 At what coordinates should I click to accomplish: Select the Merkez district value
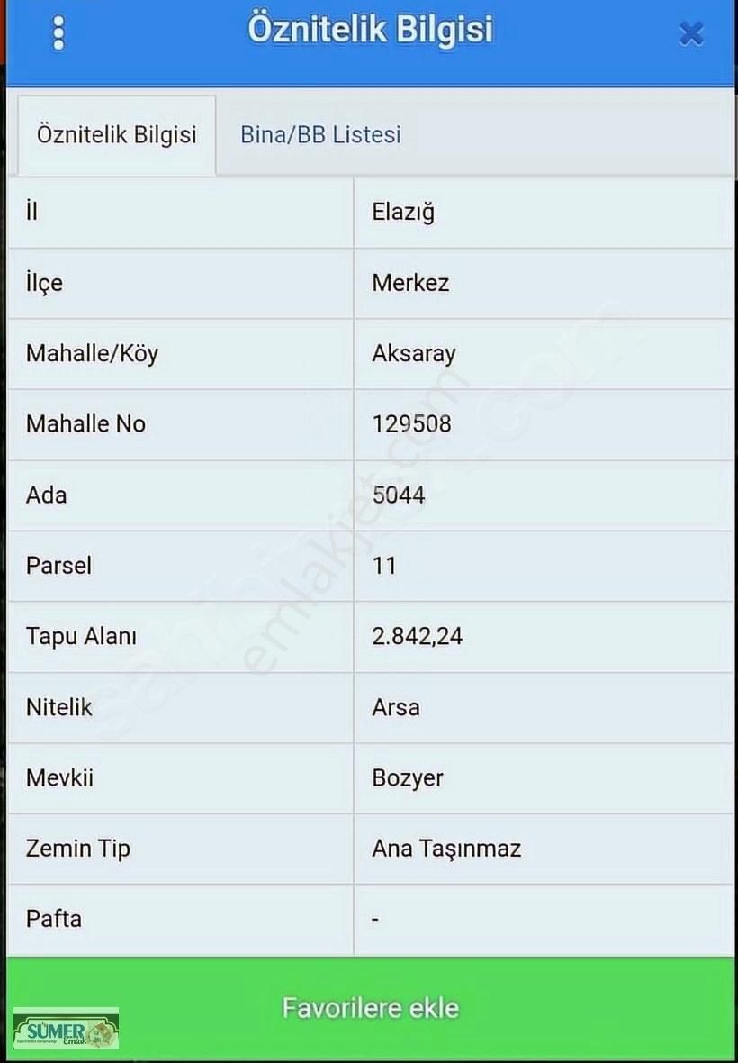pos(410,283)
